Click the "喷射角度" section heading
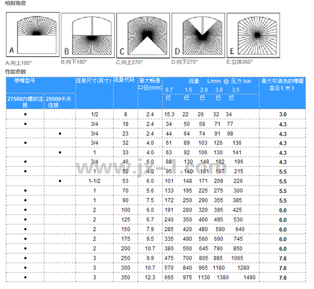Viewport: 314px width, 289px height. coord(14,3)
